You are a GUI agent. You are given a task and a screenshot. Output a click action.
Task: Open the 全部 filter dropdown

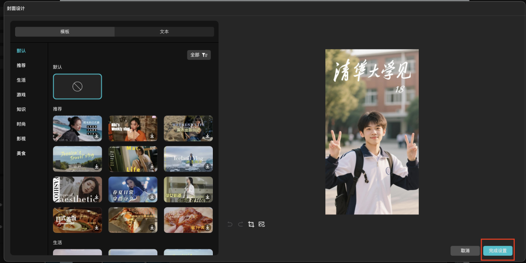point(199,55)
